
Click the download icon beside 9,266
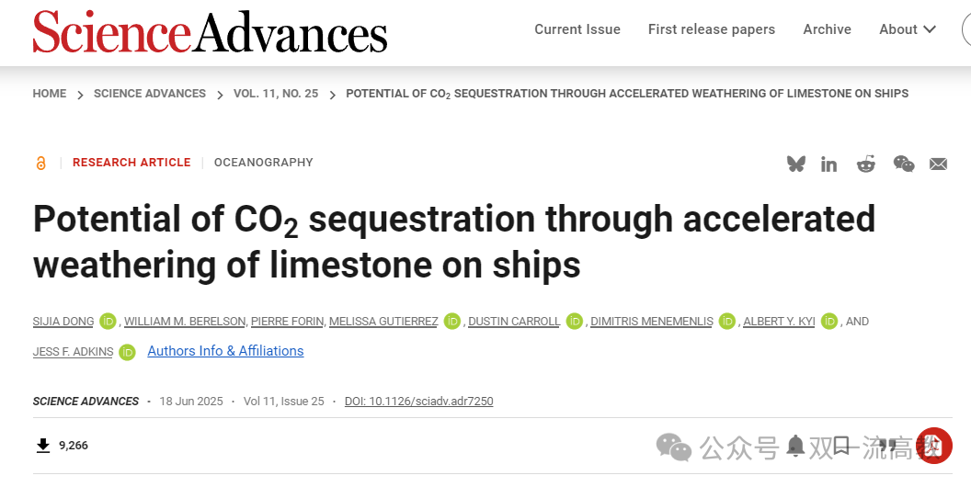coord(42,446)
